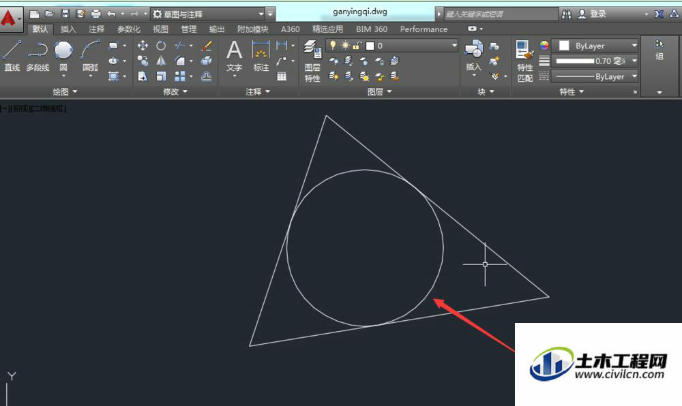Viewport: 682px width, 406px height.
Task: Click the Plot/Print icon in quick access toolbar
Action: [x=95, y=14]
